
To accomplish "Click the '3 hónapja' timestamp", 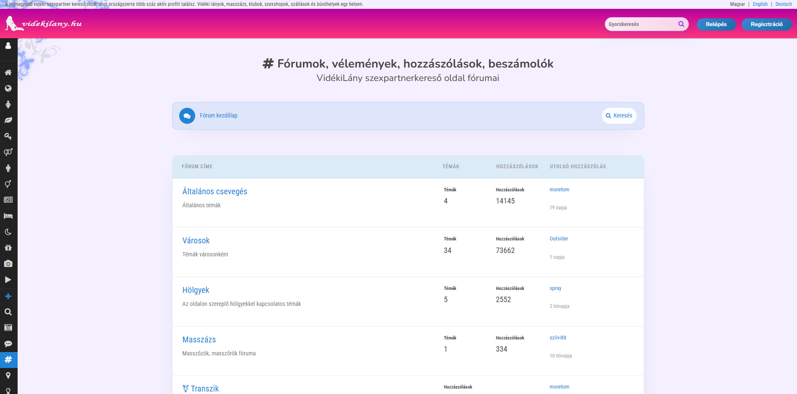I will tap(559, 306).
